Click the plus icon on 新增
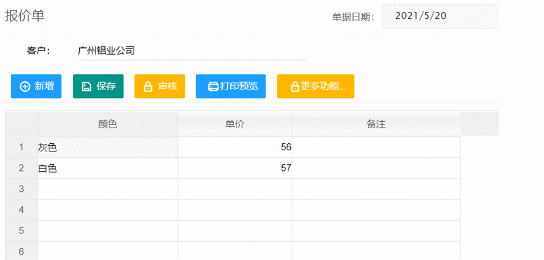Image resolution: width=544 pixels, height=260 pixels. [25, 86]
